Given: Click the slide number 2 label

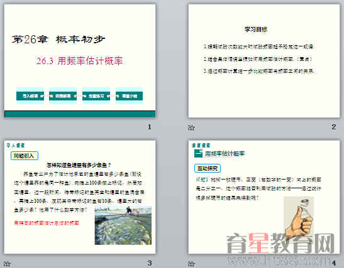Looking at the screenshot, I should click(334, 127).
